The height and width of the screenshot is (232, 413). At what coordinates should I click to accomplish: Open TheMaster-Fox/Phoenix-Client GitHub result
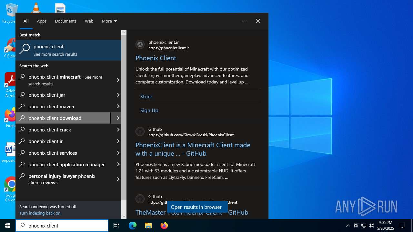tap(192, 213)
